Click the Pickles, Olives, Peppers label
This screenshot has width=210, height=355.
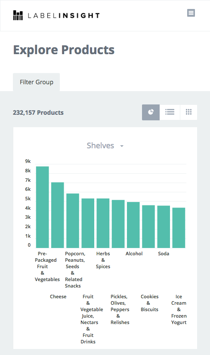(x=120, y=309)
